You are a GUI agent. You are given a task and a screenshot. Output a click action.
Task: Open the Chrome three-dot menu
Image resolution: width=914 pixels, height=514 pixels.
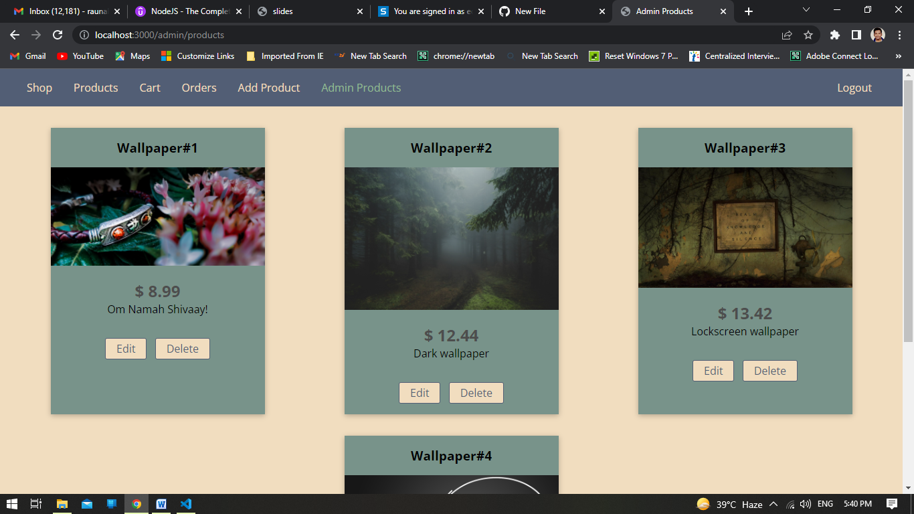pos(900,35)
